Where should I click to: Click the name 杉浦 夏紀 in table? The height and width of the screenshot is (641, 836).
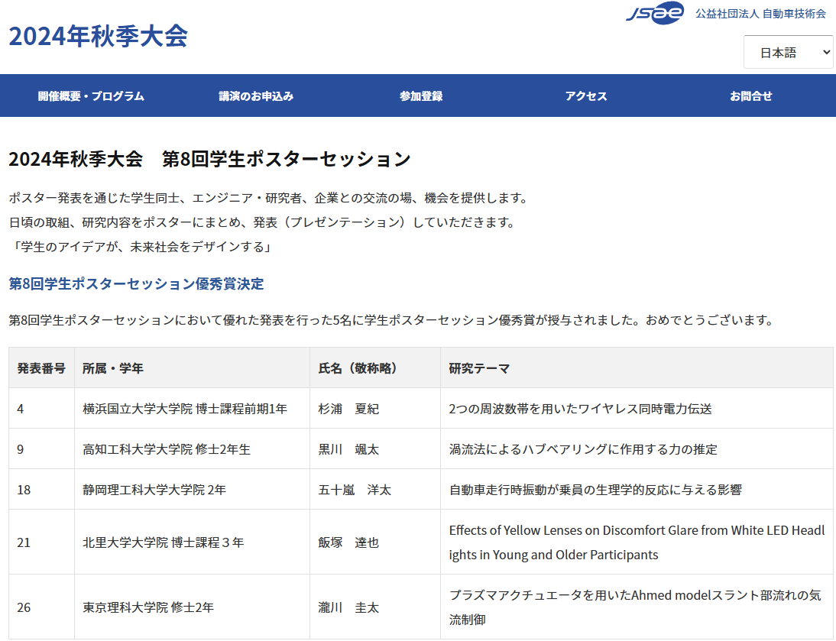tap(348, 409)
